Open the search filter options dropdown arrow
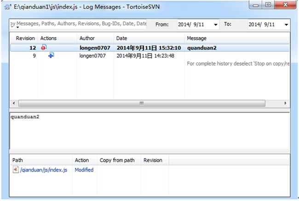The image size is (299, 201). (18, 28)
